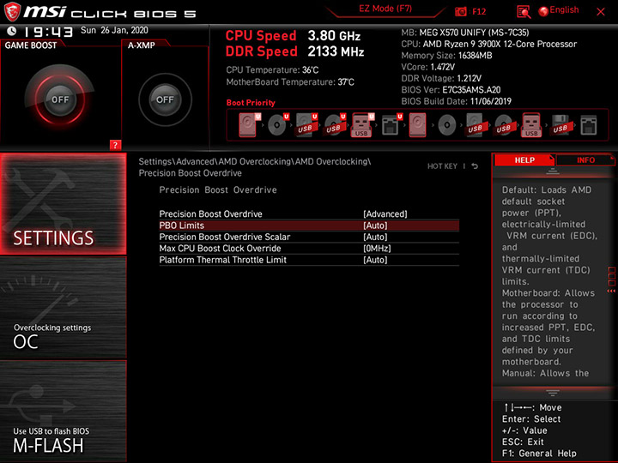This screenshot has height=463, width=618.
Task: Open the BIOS search magnifier icon
Action: (x=524, y=12)
